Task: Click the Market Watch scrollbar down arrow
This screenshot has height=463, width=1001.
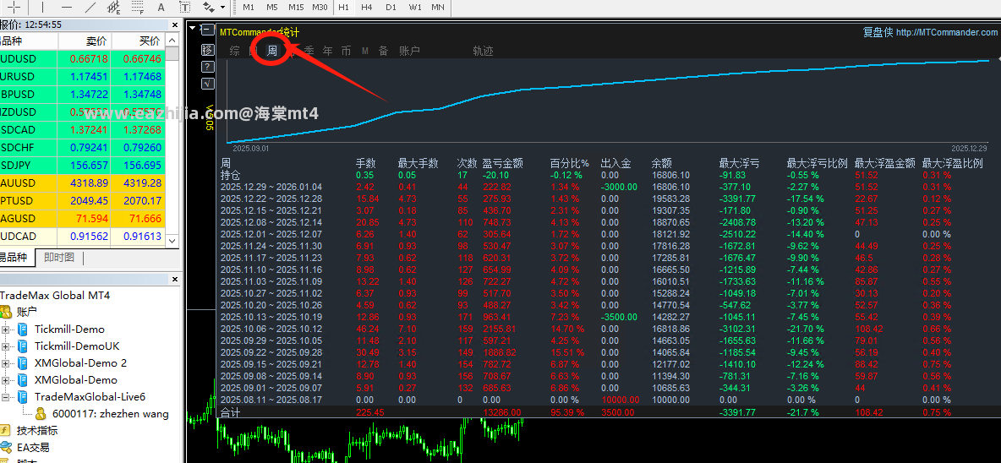Action: pyautogui.click(x=172, y=241)
